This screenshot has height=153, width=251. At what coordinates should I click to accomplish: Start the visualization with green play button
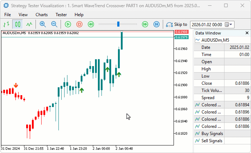[x=68, y=24]
